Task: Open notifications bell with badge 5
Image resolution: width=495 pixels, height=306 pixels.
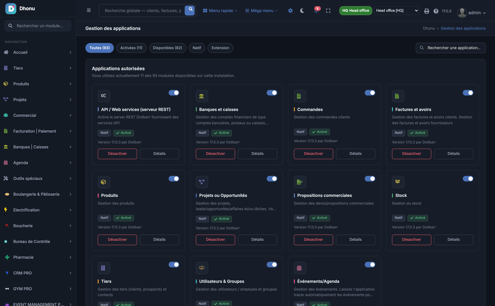Action: point(316,10)
